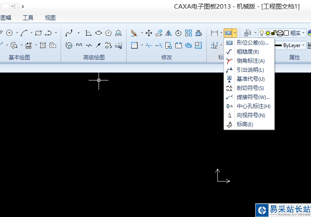
Task: Choose 引出说明(L) from the menu
Action: pyautogui.click(x=249, y=70)
